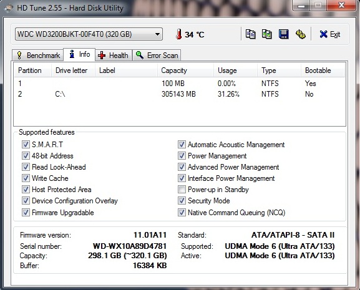
Task: Select the Info tab
Action: 79,55
